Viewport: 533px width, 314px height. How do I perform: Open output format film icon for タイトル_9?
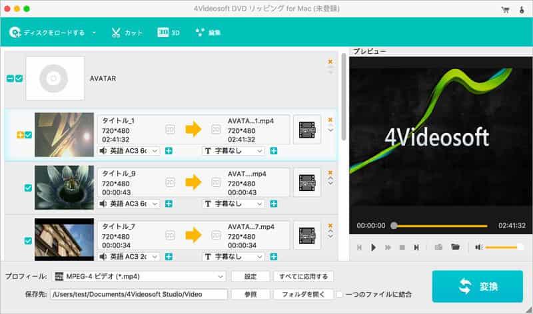click(x=307, y=183)
